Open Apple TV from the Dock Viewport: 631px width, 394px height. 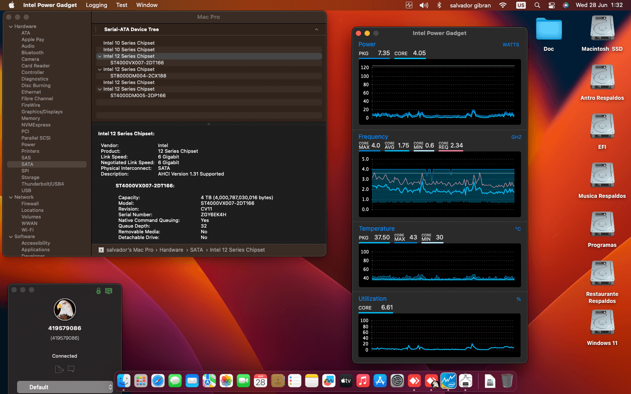[x=346, y=381]
